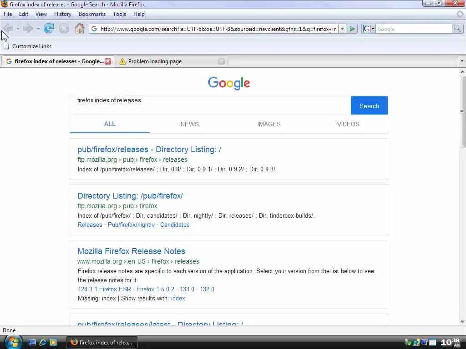Click the Stop loading button
This screenshot has width=466, height=349.
click(x=64, y=29)
